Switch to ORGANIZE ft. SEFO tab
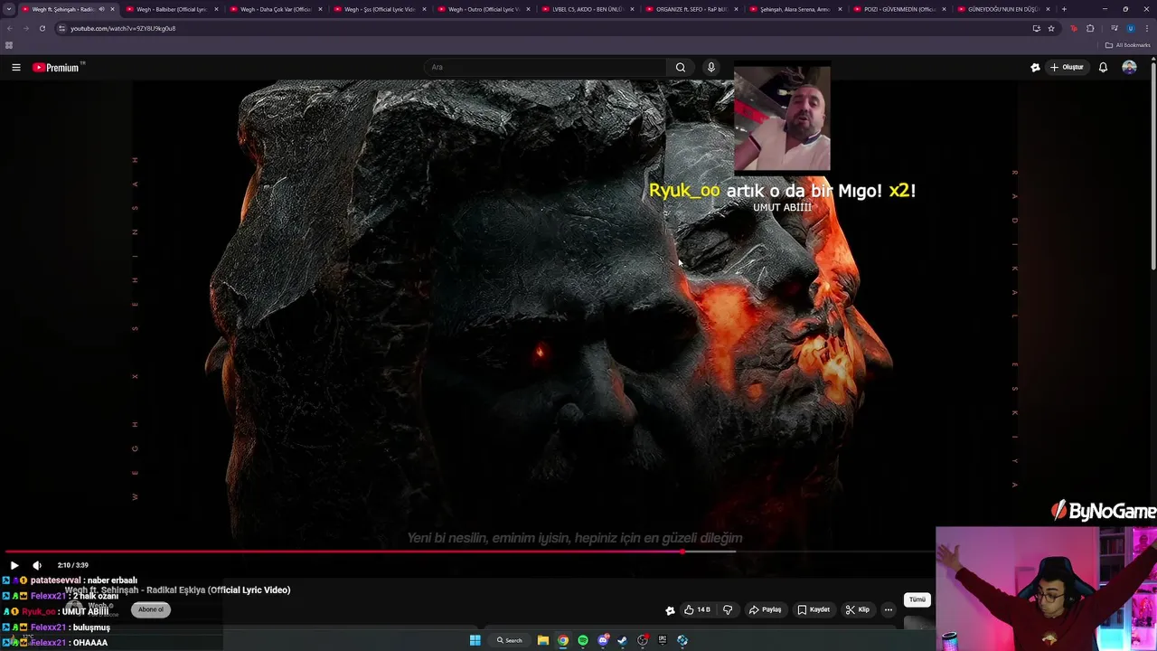The height and width of the screenshot is (651, 1157). coord(691,9)
